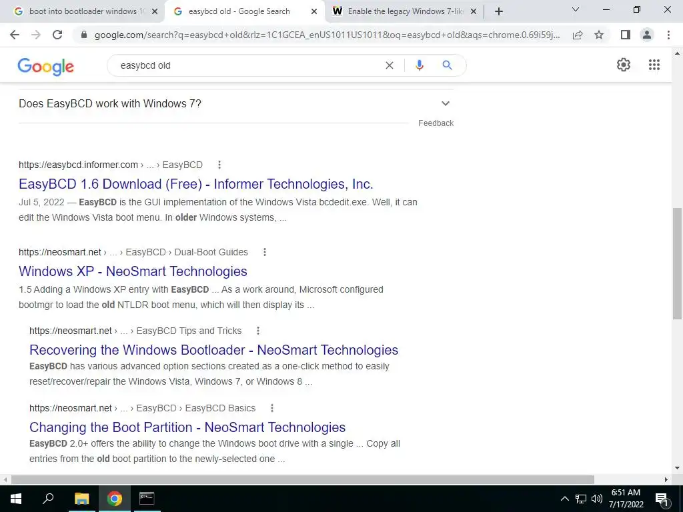Submit search with magnifier icon
Viewport: 683px width, 512px height.
tap(447, 65)
